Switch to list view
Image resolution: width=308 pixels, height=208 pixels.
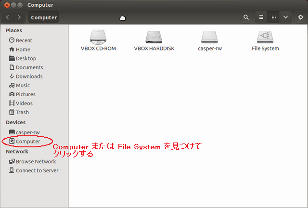[261, 17]
